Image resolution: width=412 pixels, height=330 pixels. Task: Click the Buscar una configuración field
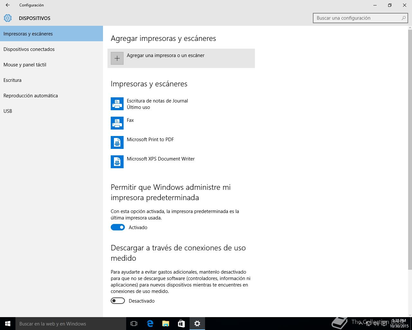coord(360,18)
